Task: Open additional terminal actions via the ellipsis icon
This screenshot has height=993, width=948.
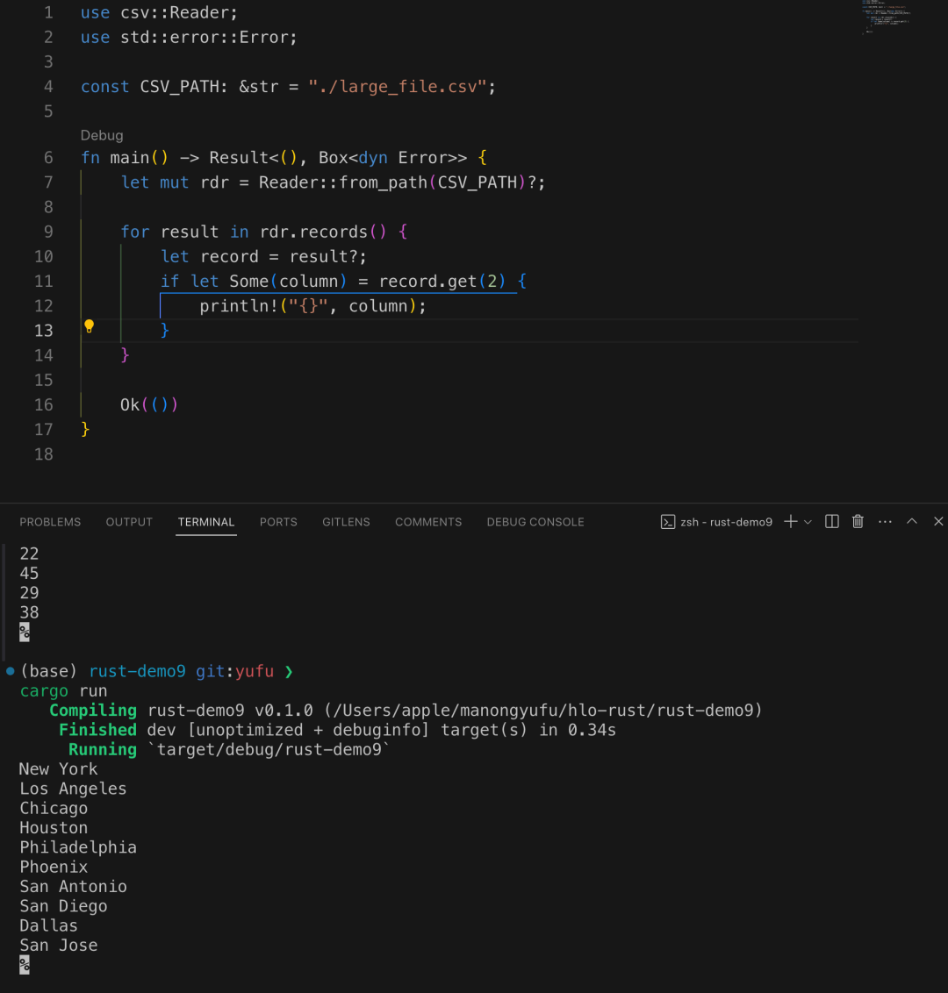Action: point(885,521)
